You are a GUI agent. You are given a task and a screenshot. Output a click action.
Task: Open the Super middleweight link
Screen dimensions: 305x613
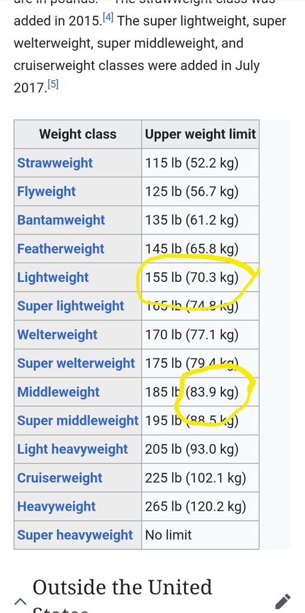(x=78, y=421)
